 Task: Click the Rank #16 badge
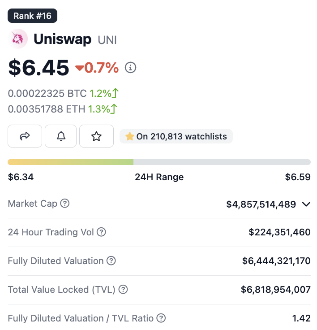(32, 16)
